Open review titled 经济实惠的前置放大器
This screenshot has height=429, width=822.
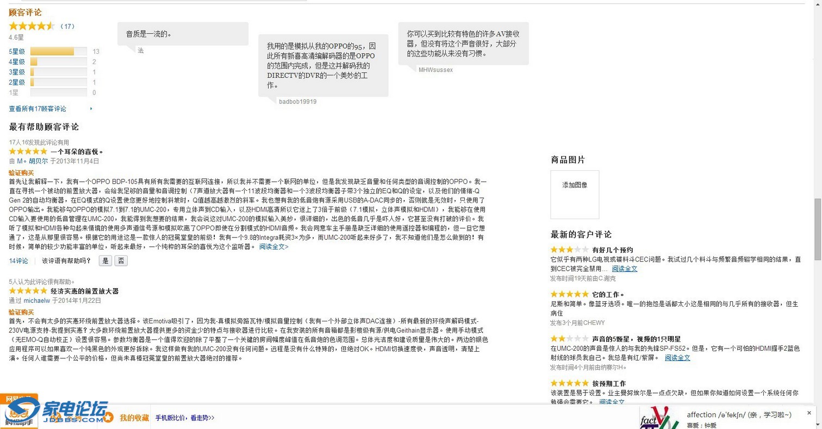pos(85,291)
